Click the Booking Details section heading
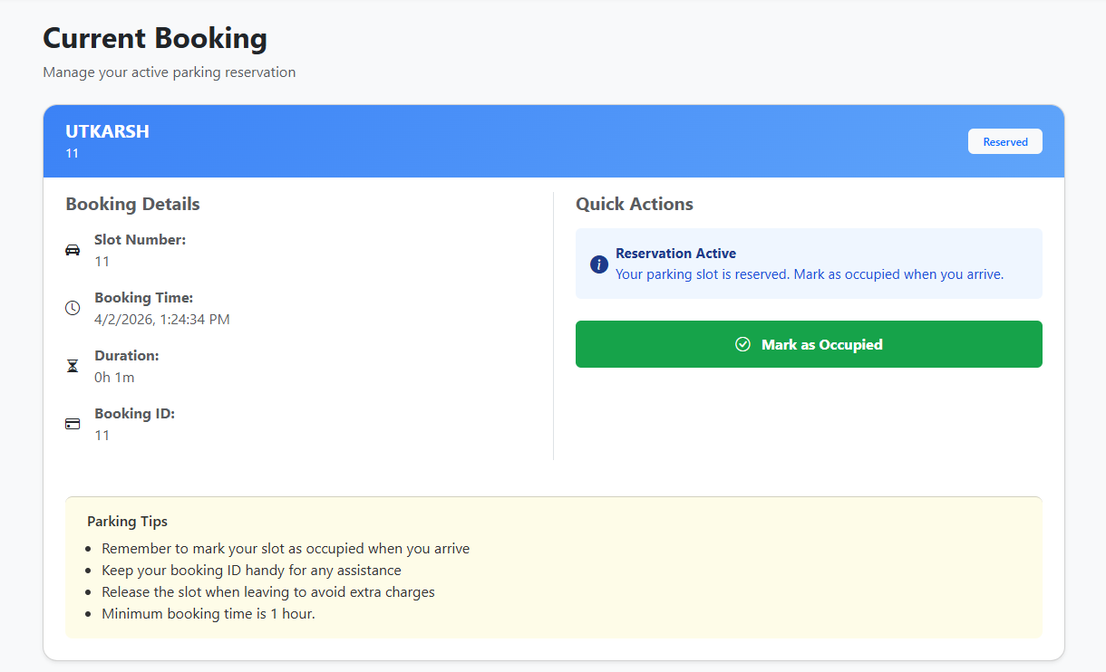 click(x=132, y=205)
